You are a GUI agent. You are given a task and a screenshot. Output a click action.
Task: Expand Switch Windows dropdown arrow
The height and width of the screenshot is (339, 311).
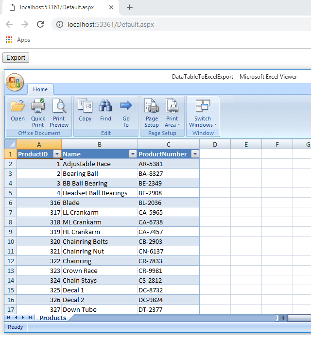(215, 125)
